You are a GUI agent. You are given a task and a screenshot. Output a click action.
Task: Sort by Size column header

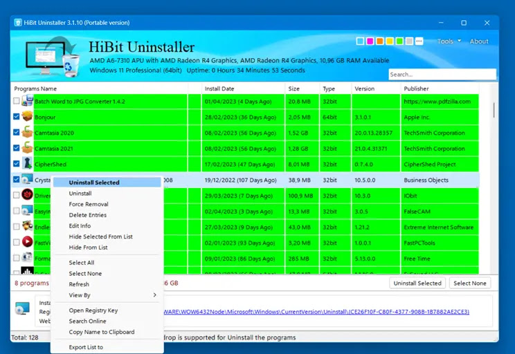click(302, 88)
